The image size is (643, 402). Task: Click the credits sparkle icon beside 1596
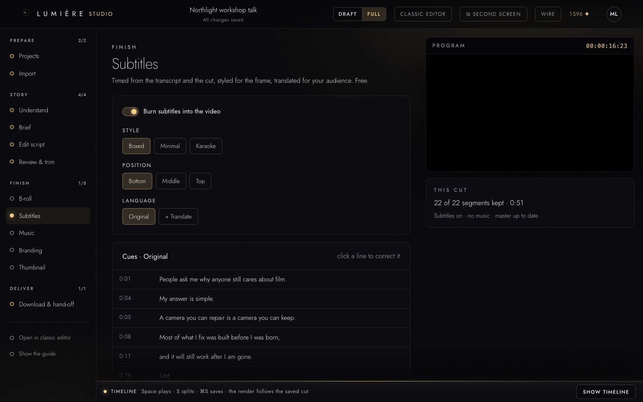coord(587,14)
